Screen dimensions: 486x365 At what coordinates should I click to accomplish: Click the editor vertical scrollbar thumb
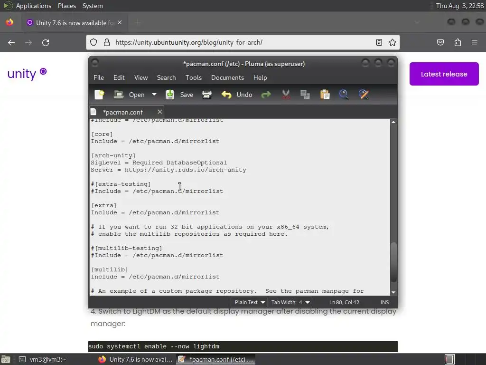[x=393, y=262]
